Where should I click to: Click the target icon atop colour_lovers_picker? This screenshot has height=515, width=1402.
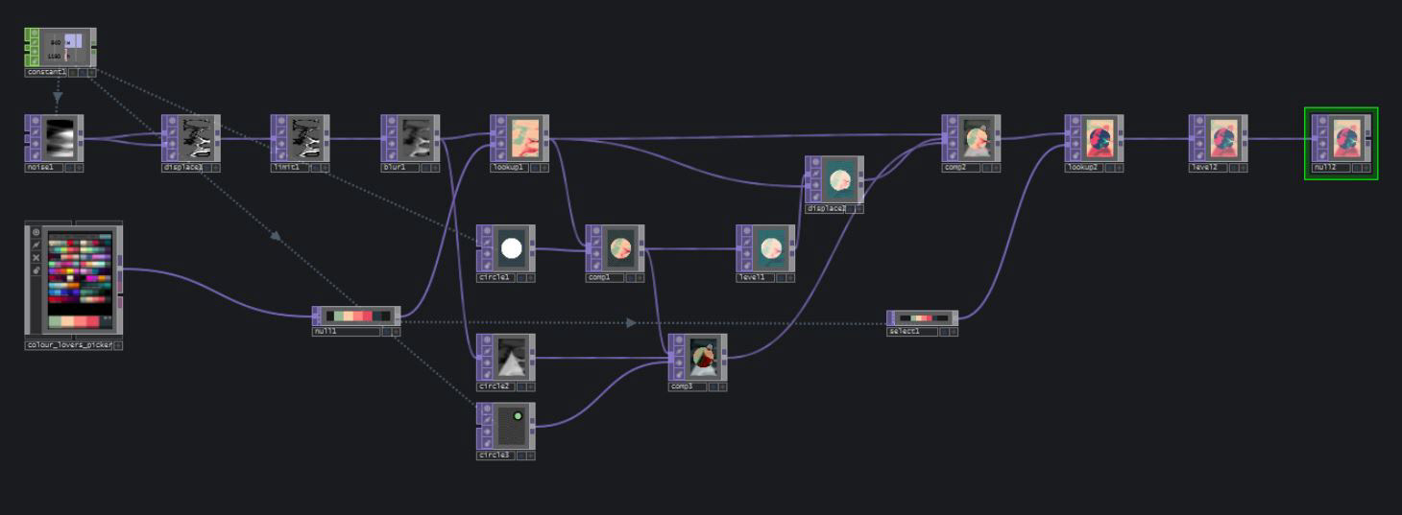[36, 232]
